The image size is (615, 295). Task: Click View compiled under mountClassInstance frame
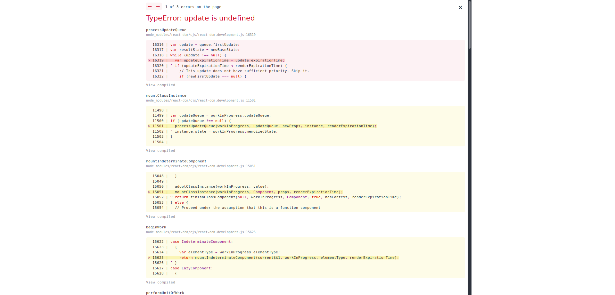[160, 151]
